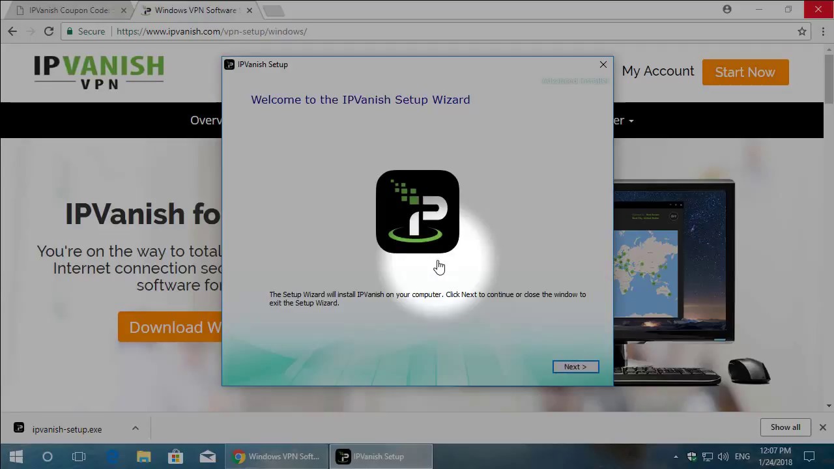Open the volume control tray icon

tap(723, 457)
